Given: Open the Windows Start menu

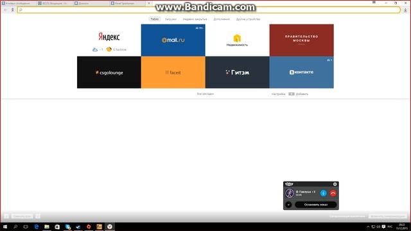Looking at the screenshot, I should [5, 227].
